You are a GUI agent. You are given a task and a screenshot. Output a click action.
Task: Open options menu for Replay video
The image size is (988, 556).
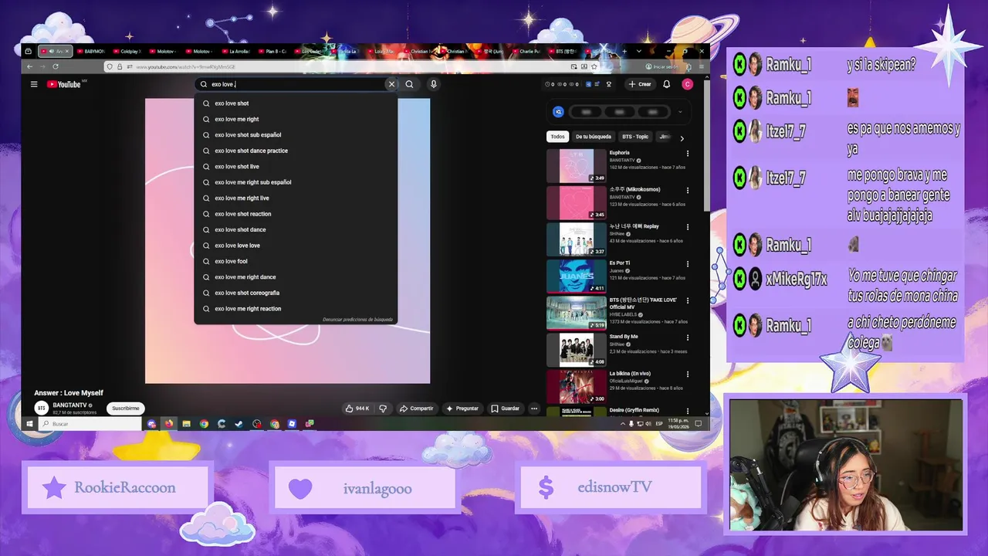click(688, 227)
